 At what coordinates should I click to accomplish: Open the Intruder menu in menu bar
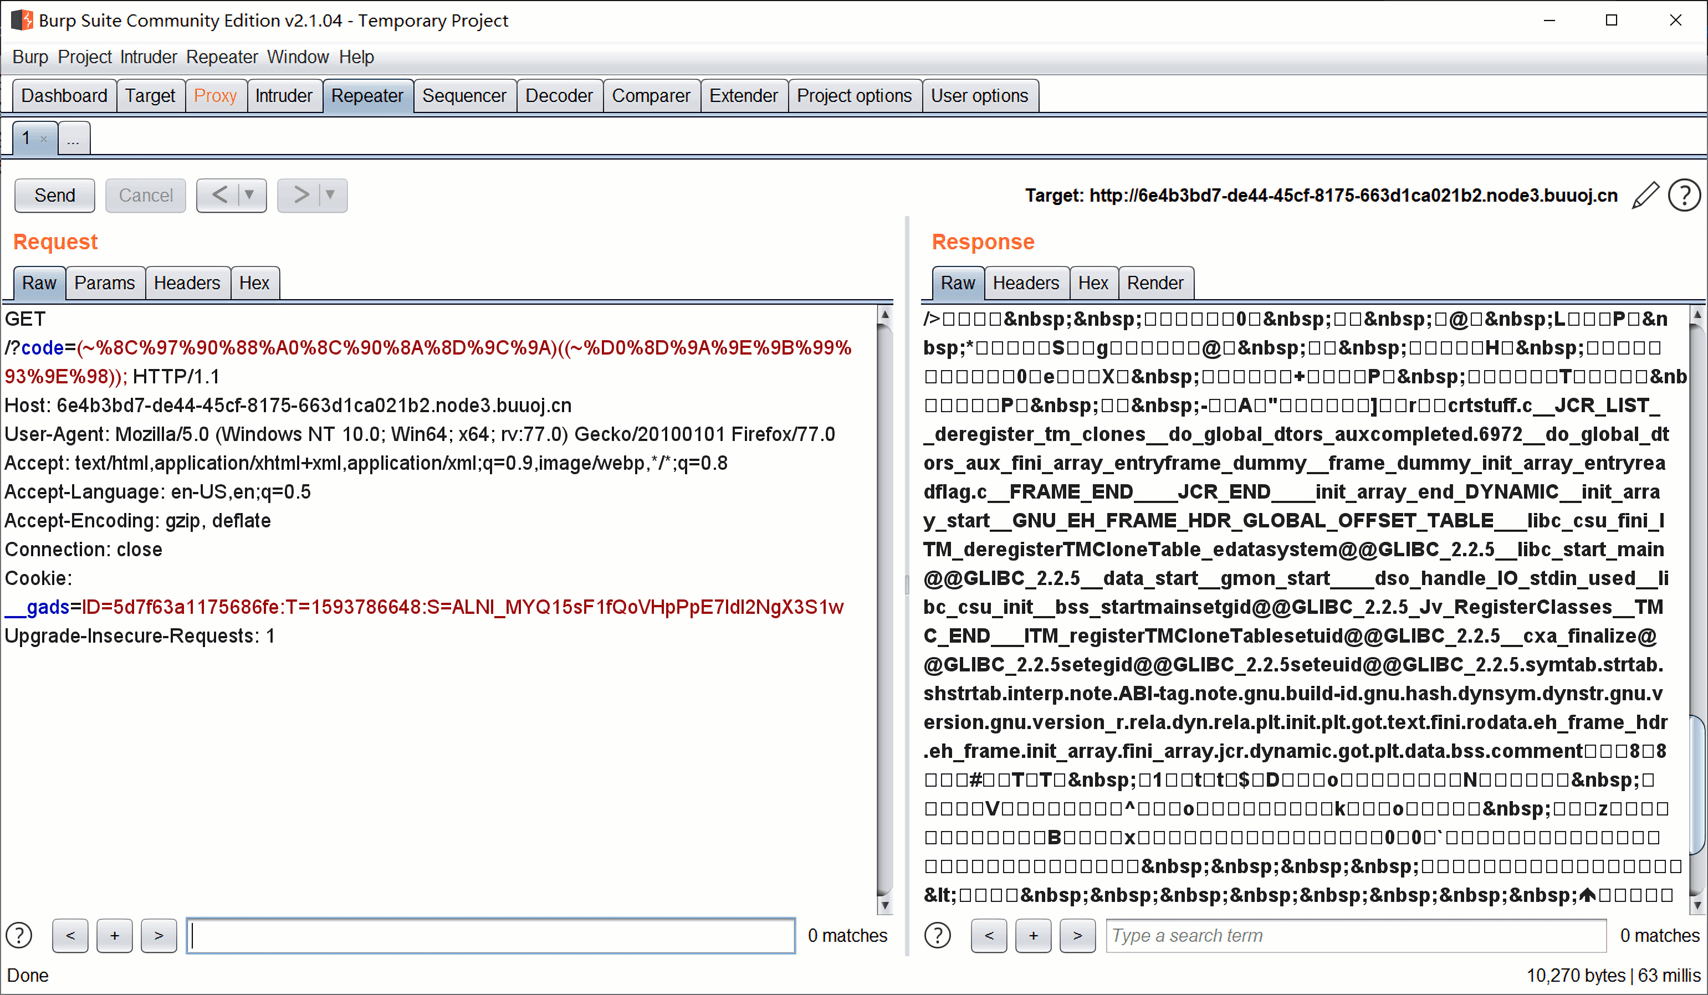coord(149,57)
